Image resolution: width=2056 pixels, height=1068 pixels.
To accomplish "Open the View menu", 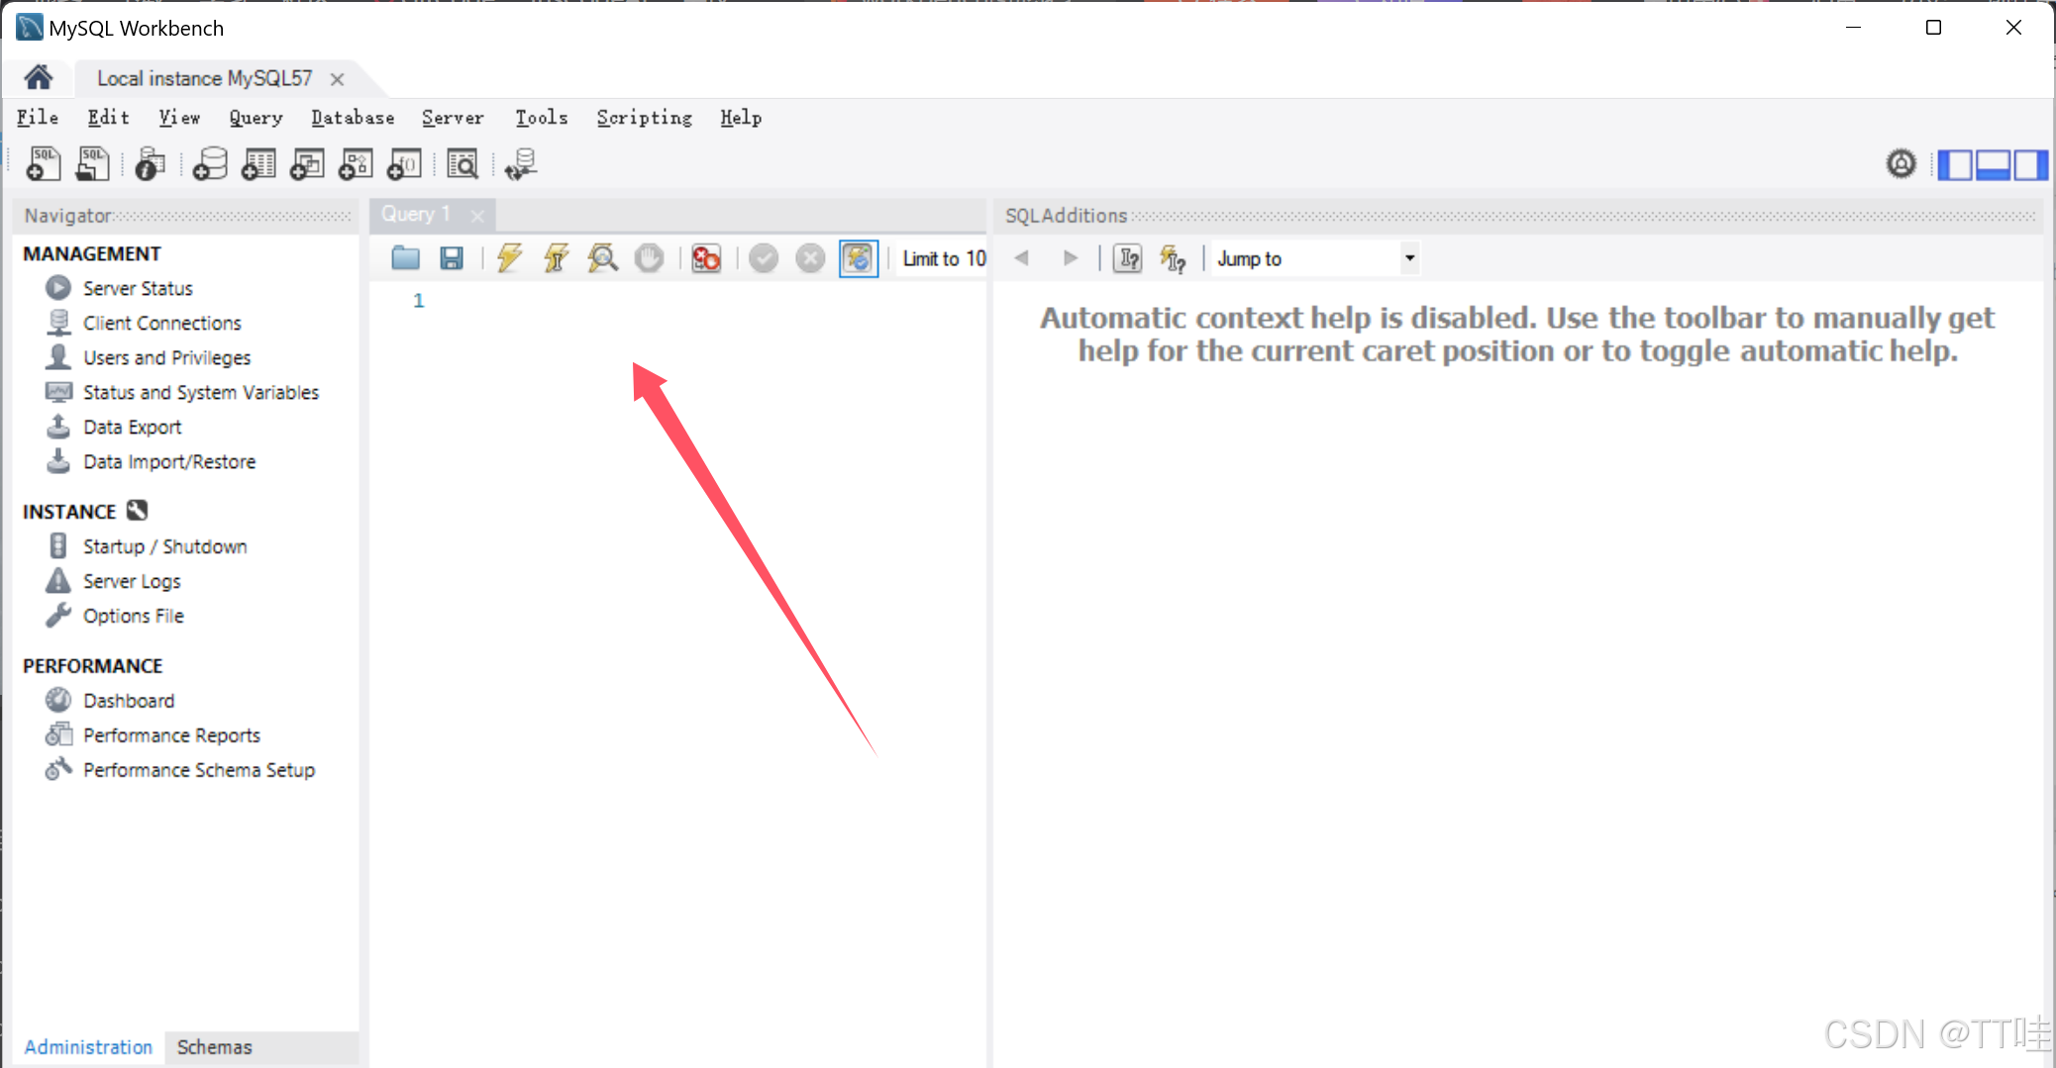I will [179, 118].
